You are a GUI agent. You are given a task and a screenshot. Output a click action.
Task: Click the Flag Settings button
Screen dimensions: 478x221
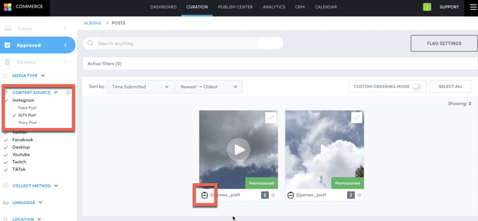(444, 43)
